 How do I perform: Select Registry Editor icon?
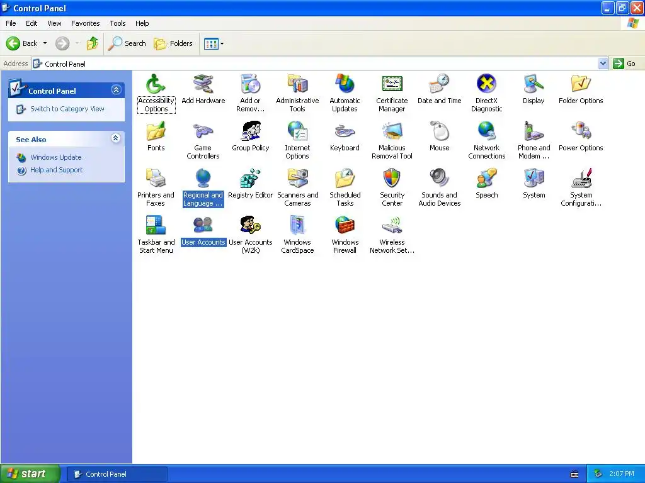(x=250, y=179)
